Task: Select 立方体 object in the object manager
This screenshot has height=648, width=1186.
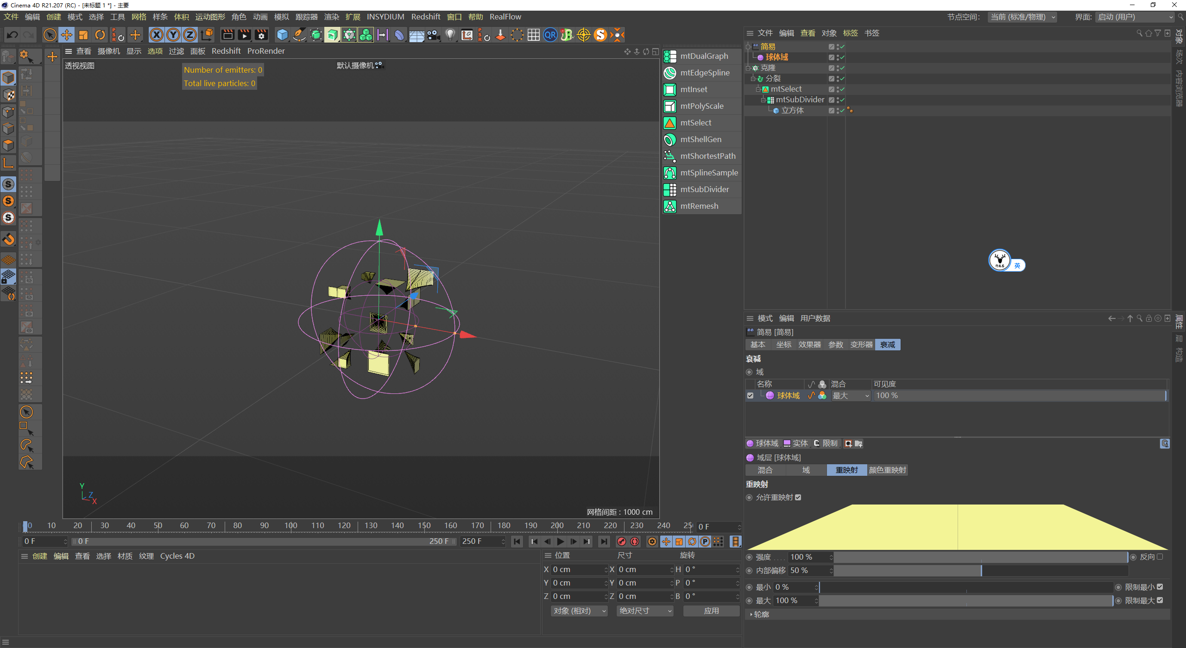Action: click(x=792, y=111)
